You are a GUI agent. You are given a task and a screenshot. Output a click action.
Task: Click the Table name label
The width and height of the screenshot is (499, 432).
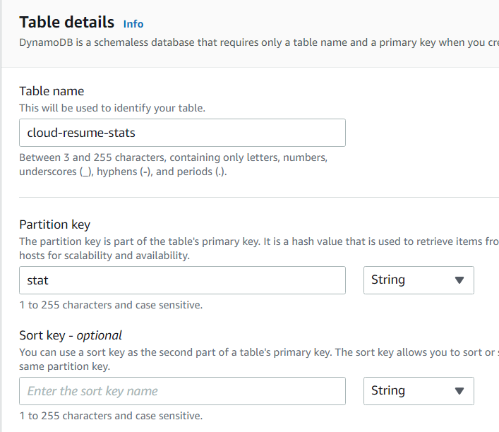(52, 91)
